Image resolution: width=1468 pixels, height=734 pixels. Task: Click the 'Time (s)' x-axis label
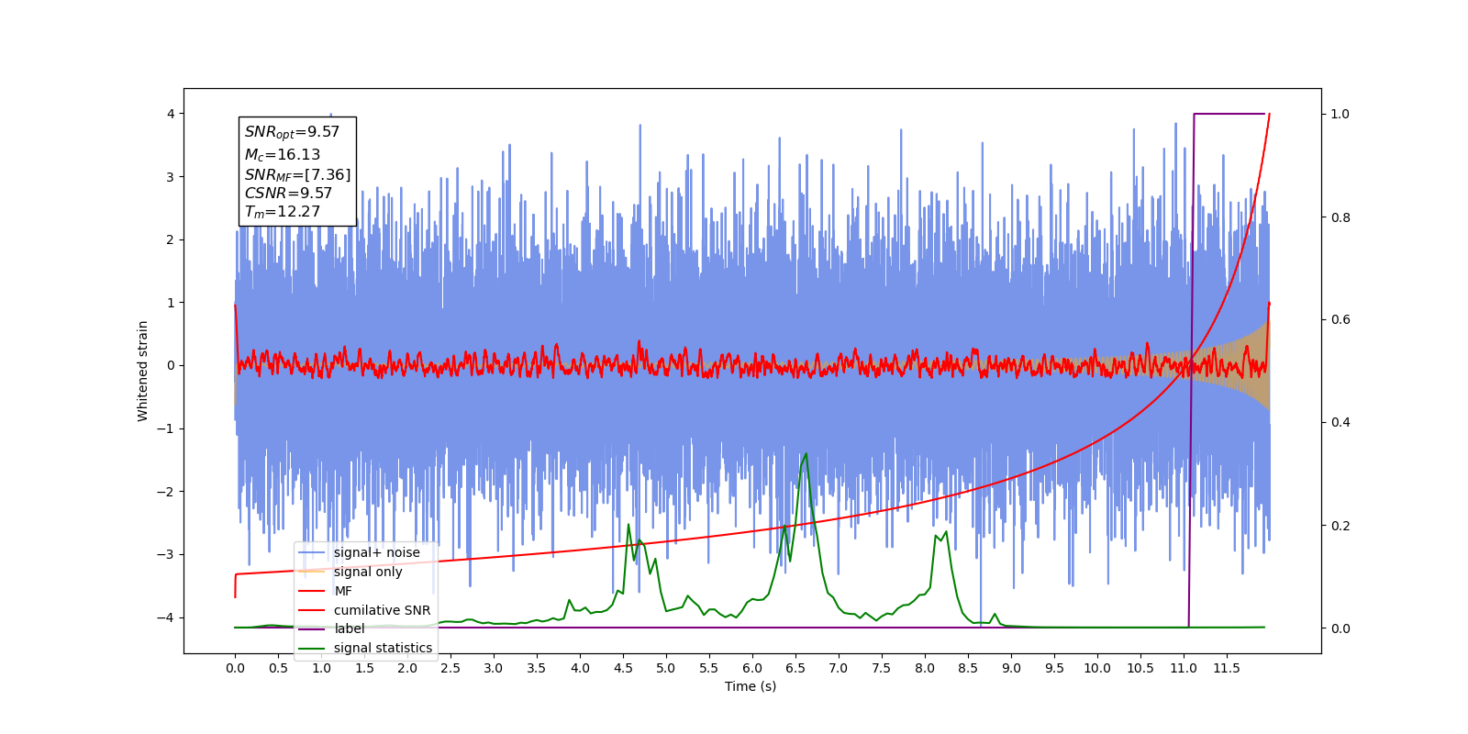coord(751,686)
